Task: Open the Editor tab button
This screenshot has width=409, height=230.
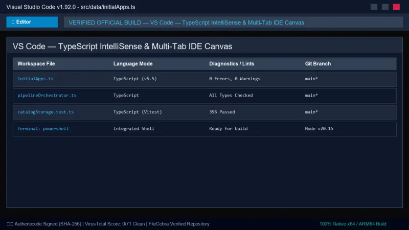Action: [32, 22]
